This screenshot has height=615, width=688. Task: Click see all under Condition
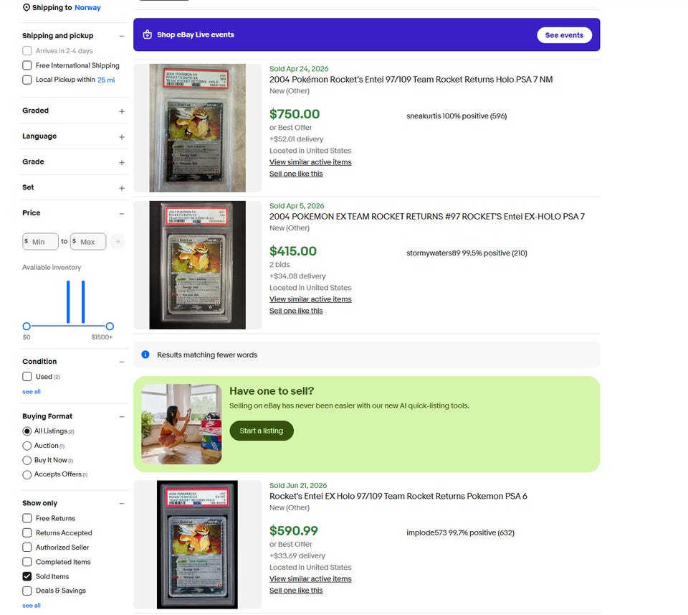click(x=31, y=391)
